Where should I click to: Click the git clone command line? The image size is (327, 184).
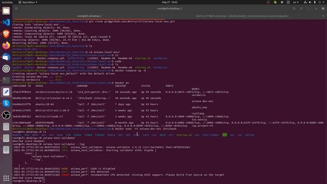[132, 21]
